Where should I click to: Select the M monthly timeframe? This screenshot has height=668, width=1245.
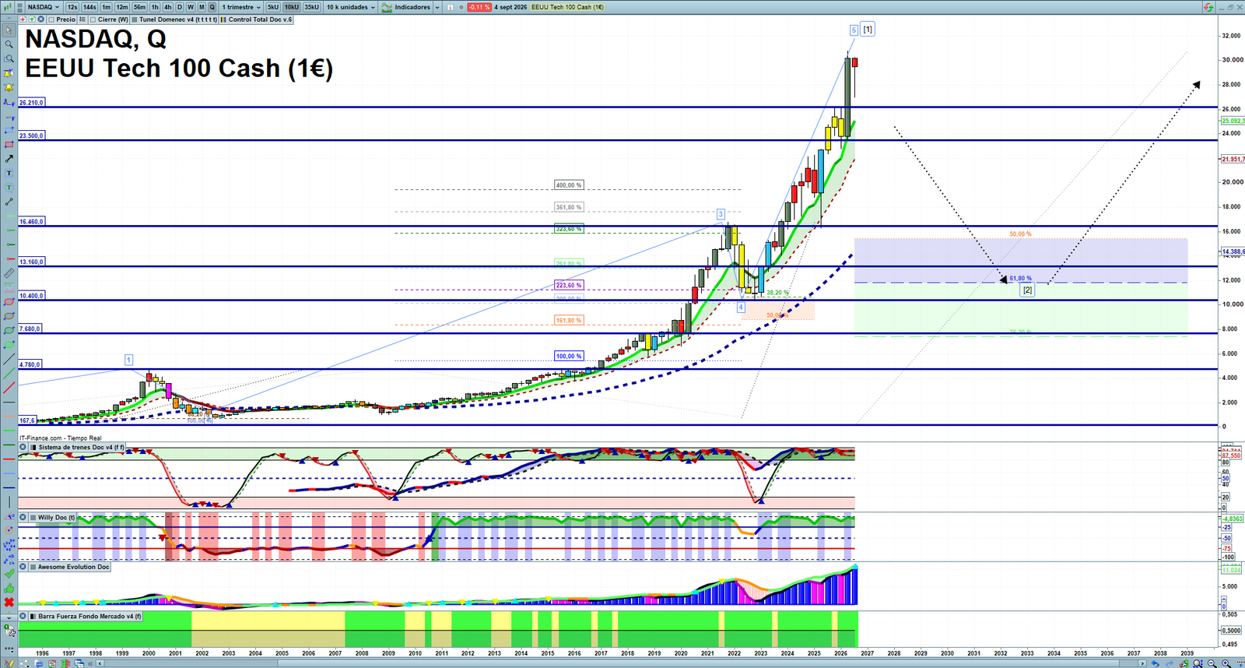tap(202, 7)
